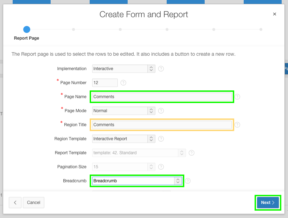Open help for the Implementation field
This screenshot has width=288, height=218.
point(161,69)
